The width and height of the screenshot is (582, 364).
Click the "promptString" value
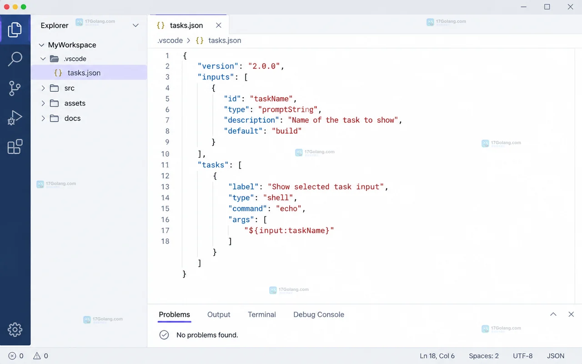(288, 110)
